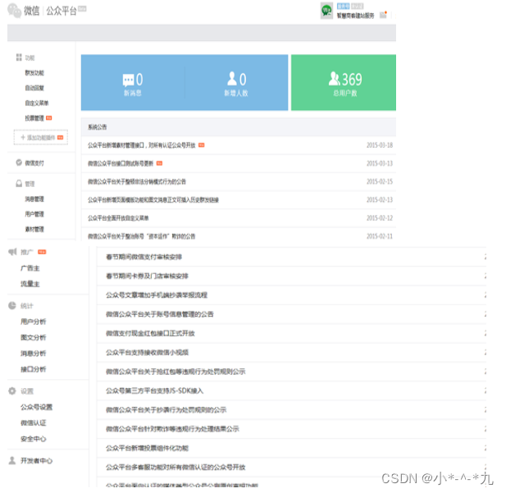Click the 微信支付 checkmark icon
The image size is (506, 493).
click(19, 162)
